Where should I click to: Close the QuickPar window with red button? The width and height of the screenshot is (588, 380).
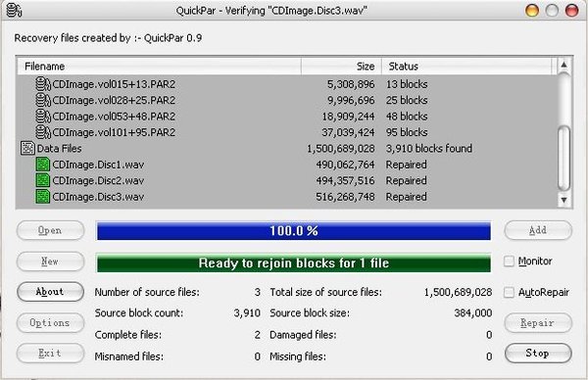(571, 11)
